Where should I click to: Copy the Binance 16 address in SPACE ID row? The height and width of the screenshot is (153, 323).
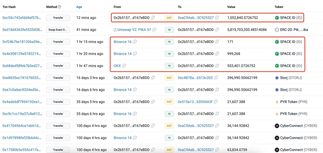click(135, 42)
